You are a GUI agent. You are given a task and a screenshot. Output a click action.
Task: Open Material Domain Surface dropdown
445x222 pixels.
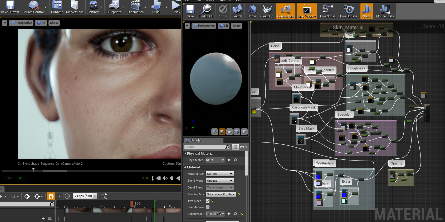tap(220, 174)
